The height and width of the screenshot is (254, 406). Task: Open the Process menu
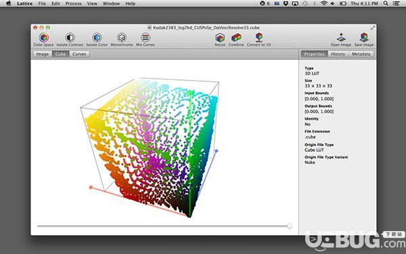click(x=73, y=3)
